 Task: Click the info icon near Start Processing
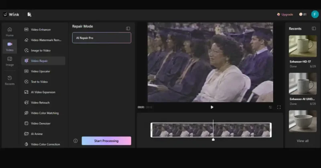[x=75, y=141]
